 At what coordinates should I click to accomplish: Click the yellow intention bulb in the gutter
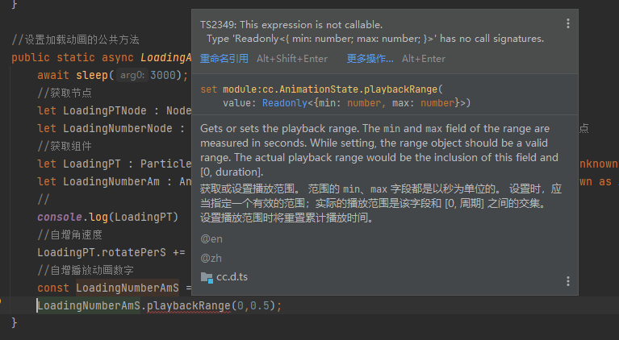pos(2,301)
